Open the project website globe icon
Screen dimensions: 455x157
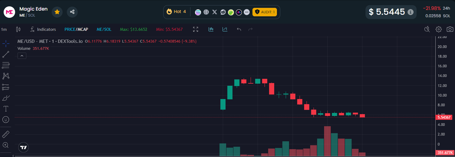tap(206, 12)
